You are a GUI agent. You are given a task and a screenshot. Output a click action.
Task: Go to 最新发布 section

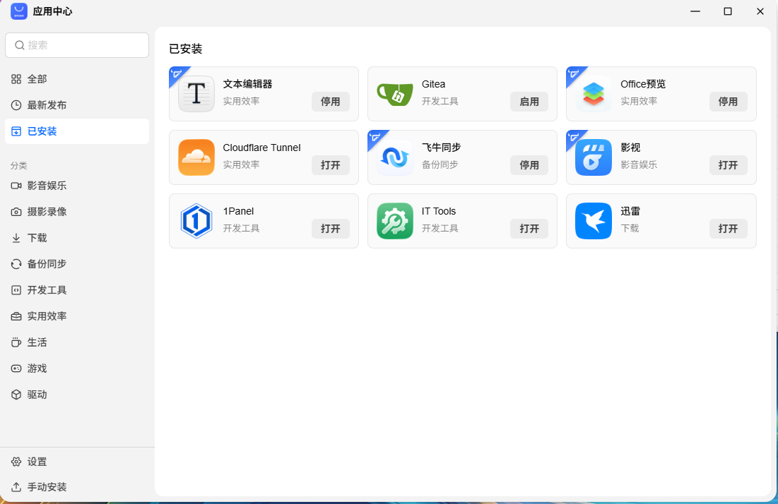(x=47, y=105)
